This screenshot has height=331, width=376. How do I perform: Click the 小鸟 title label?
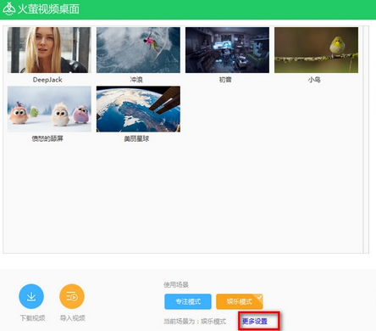tap(314, 80)
